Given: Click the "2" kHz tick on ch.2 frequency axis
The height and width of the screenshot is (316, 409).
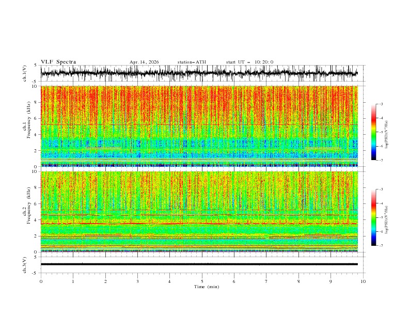Looking at the screenshot, I should coord(37,236).
